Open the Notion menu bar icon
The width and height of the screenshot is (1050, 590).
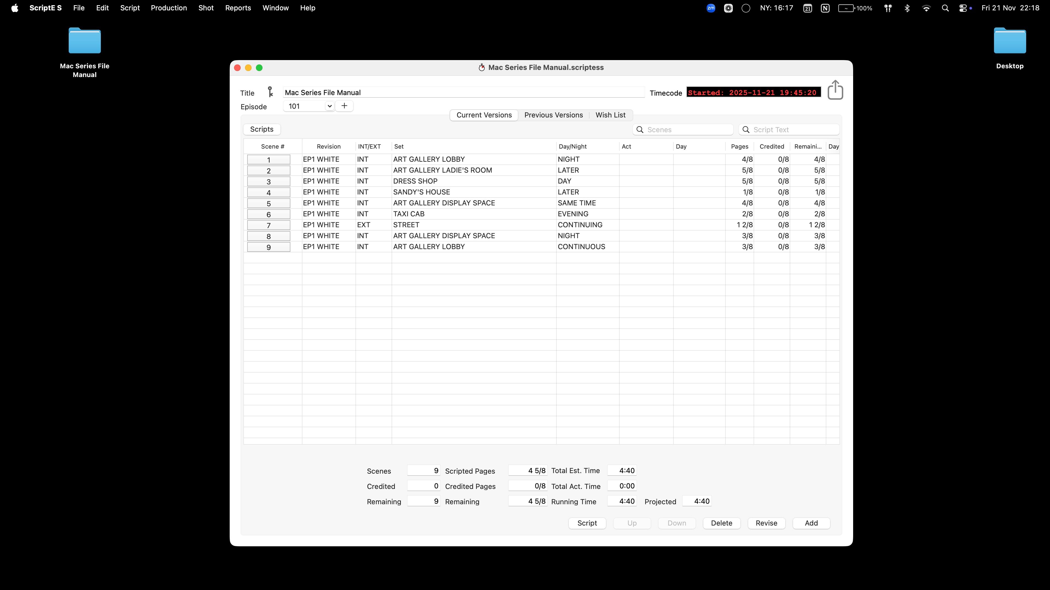point(825,8)
